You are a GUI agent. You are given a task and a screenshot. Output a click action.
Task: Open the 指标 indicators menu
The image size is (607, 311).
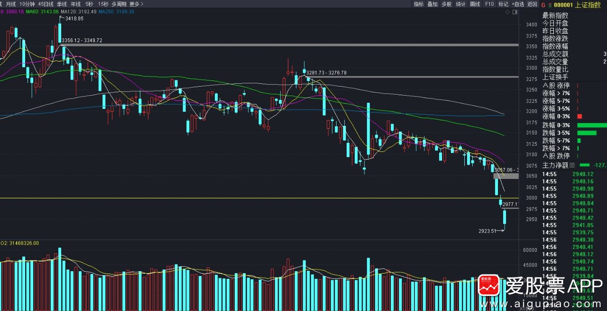point(418,4)
